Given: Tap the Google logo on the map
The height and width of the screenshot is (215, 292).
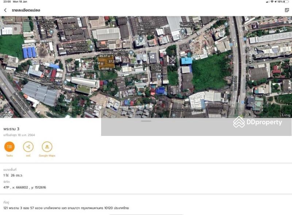Looking at the screenshot, I should (7, 114).
